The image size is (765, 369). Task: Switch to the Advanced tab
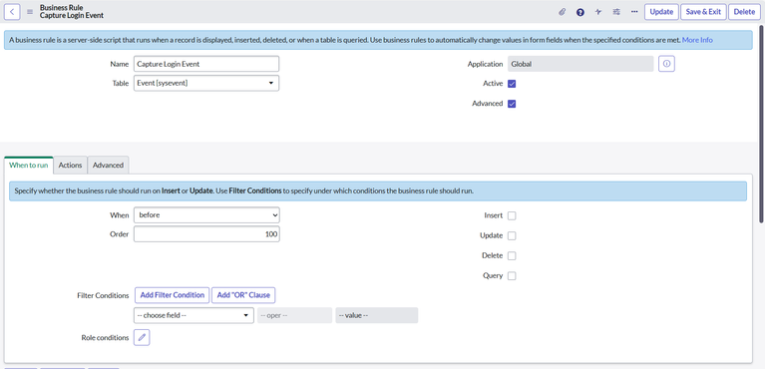(109, 165)
